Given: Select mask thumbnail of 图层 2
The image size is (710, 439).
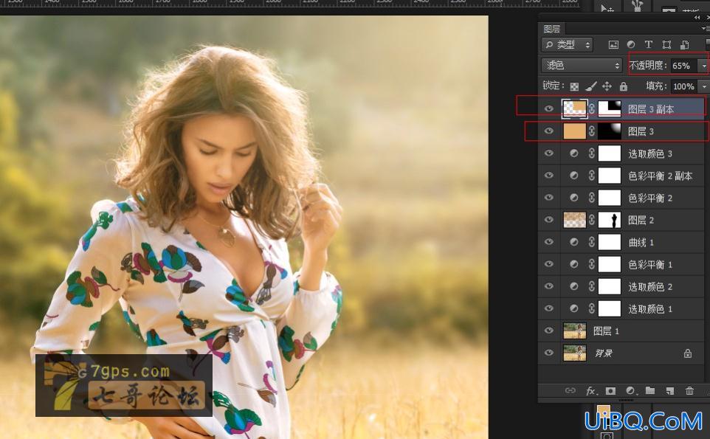Looking at the screenshot, I should pos(610,220).
